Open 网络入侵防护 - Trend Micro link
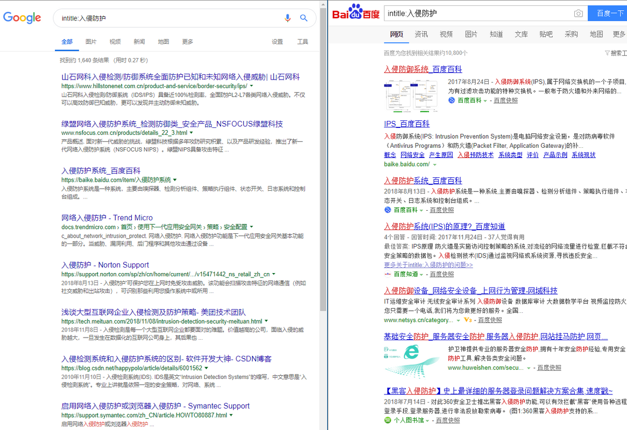Screen dimensions: 627x430 click(107, 218)
